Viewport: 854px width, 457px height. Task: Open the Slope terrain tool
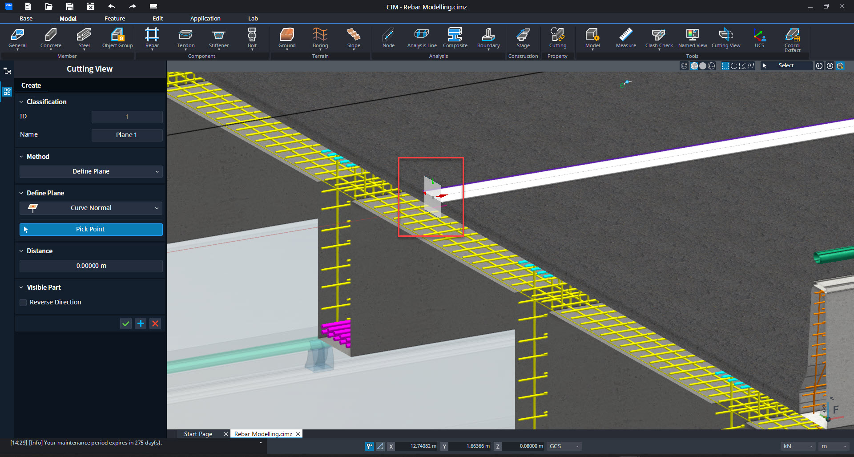pyautogui.click(x=354, y=38)
